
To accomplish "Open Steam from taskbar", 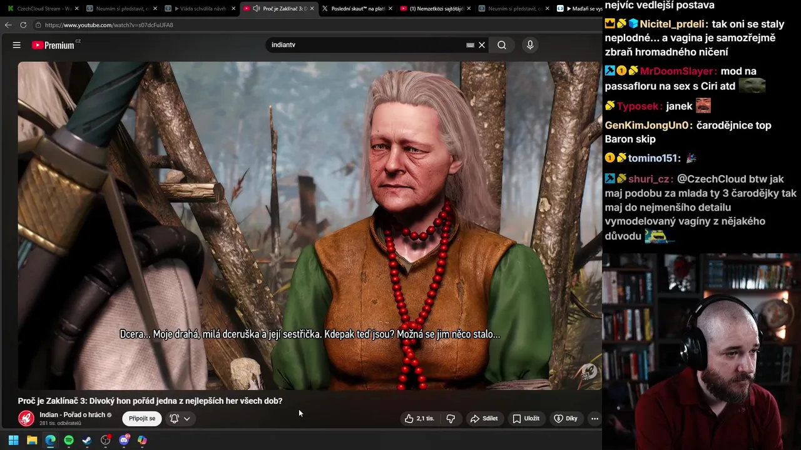I will [x=87, y=440].
